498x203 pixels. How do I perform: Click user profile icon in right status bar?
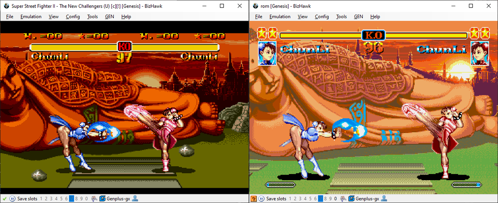click(x=384, y=199)
